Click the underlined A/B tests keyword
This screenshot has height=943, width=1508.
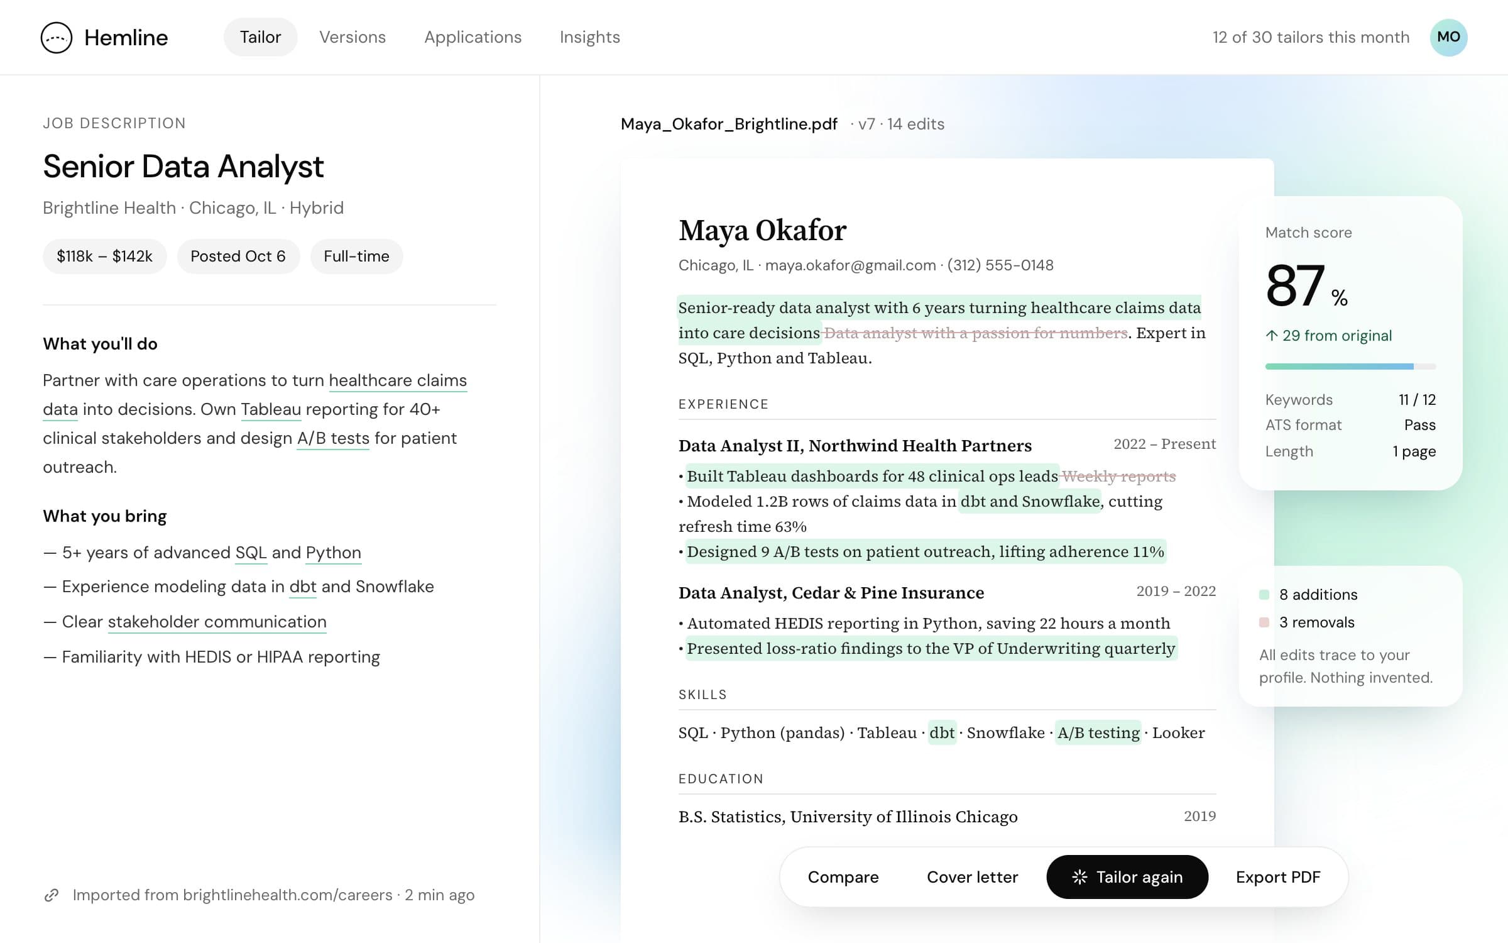pos(333,438)
